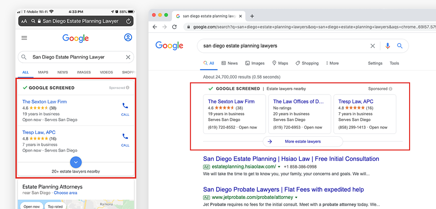
Task: Switch to the desktop Images tab
Action: [255, 63]
